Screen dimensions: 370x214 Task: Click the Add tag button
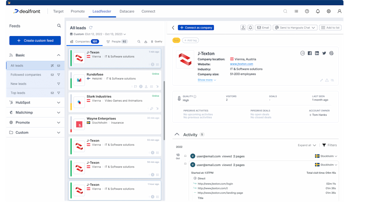[x=190, y=40]
